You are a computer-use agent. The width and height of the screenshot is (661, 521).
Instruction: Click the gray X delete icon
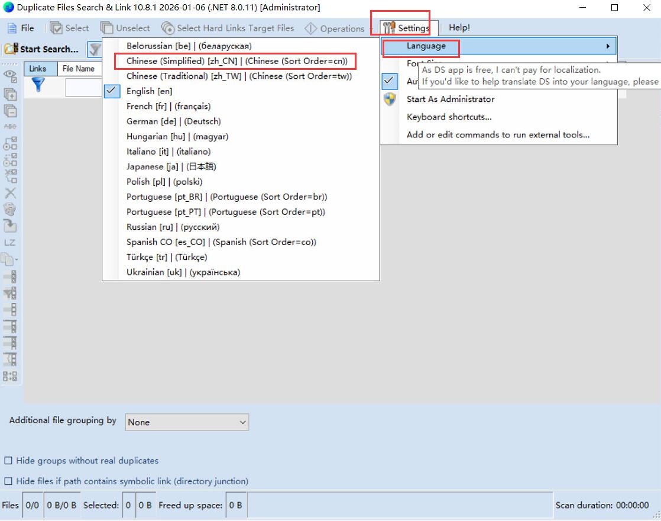point(10,193)
